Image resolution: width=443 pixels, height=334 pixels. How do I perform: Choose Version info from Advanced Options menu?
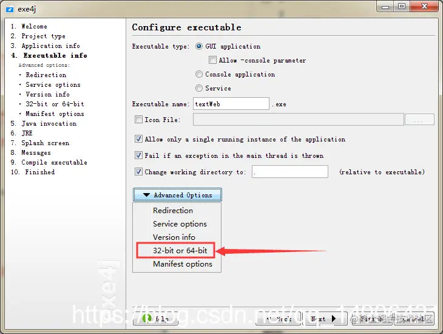[174, 237]
